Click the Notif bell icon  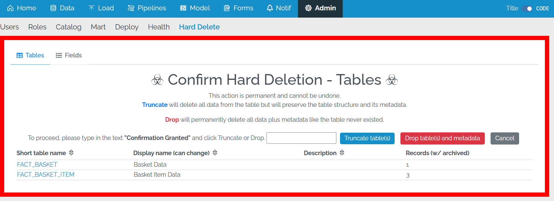coord(270,8)
